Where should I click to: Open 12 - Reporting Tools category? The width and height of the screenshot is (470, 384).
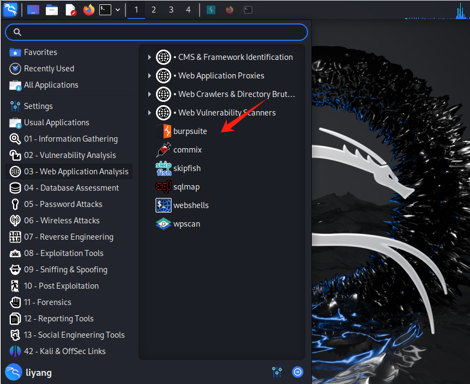point(69,319)
